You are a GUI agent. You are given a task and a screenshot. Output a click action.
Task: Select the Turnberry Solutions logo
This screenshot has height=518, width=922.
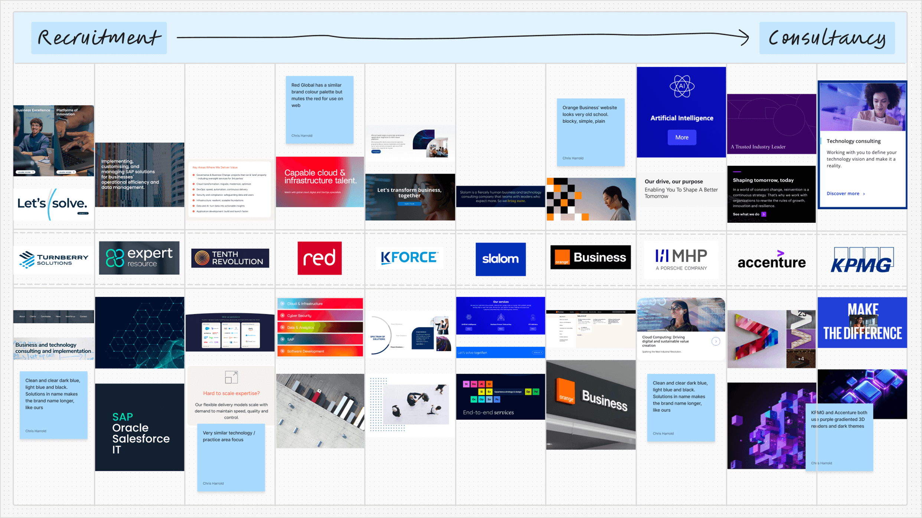pyautogui.click(x=53, y=259)
